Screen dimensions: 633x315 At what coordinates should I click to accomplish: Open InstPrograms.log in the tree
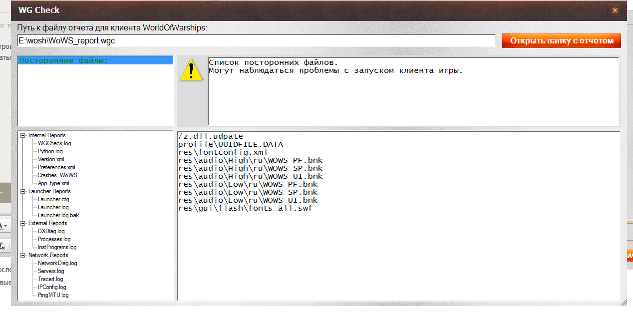(57, 247)
